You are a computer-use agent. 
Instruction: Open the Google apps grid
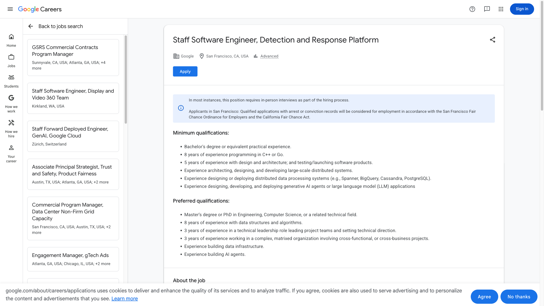tap(501, 9)
